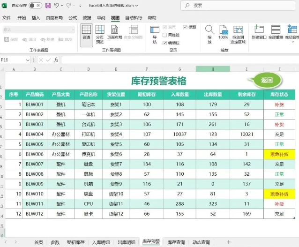Screen dimensions: 299x247
Task: Open the 首页 sheet tab
Action: coord(39,242)
